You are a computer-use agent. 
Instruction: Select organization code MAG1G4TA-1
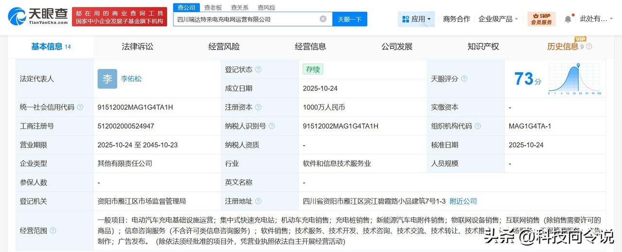(530, 126)
